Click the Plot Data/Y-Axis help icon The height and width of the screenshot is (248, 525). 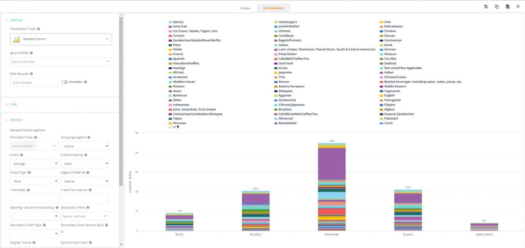[35, 137]
